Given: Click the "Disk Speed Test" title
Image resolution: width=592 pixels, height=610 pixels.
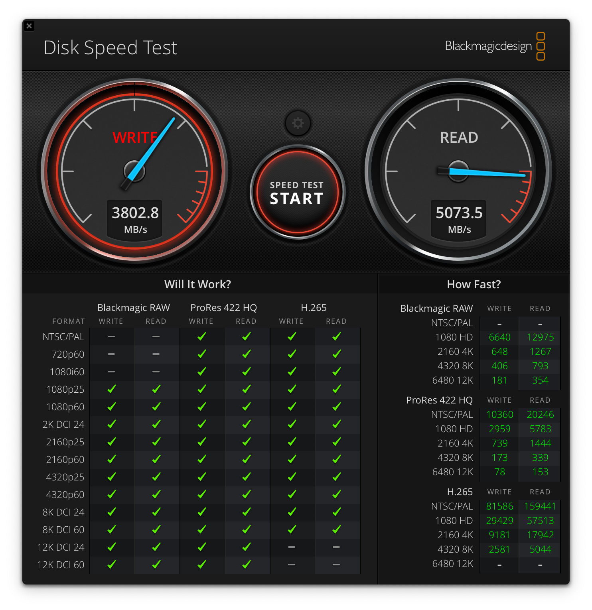Looking at the screenshot, I should point(110,47).
